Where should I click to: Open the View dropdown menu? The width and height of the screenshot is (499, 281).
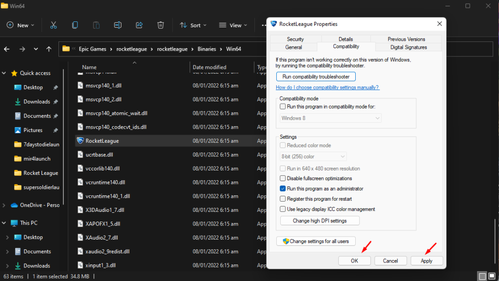[x=233, y=25]
